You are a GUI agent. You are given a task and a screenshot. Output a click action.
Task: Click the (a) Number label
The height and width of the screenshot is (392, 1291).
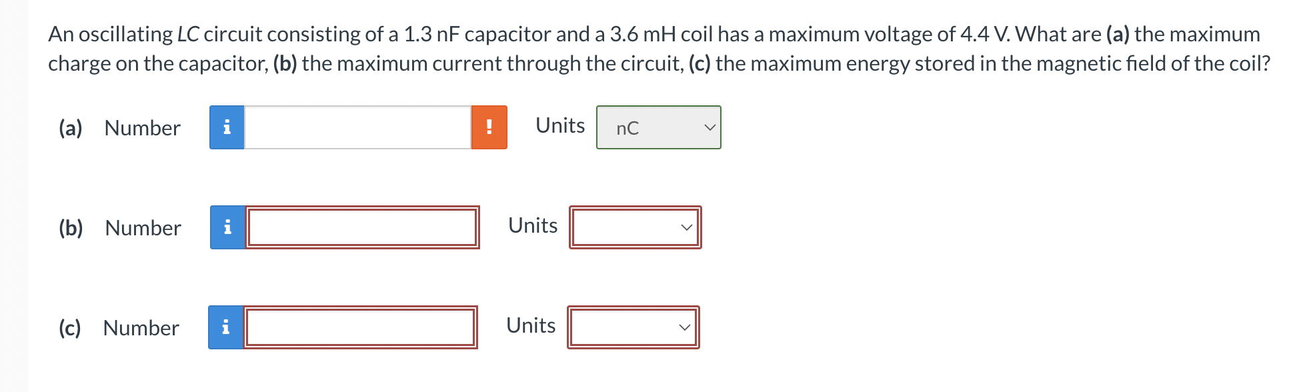pos(142,128)
